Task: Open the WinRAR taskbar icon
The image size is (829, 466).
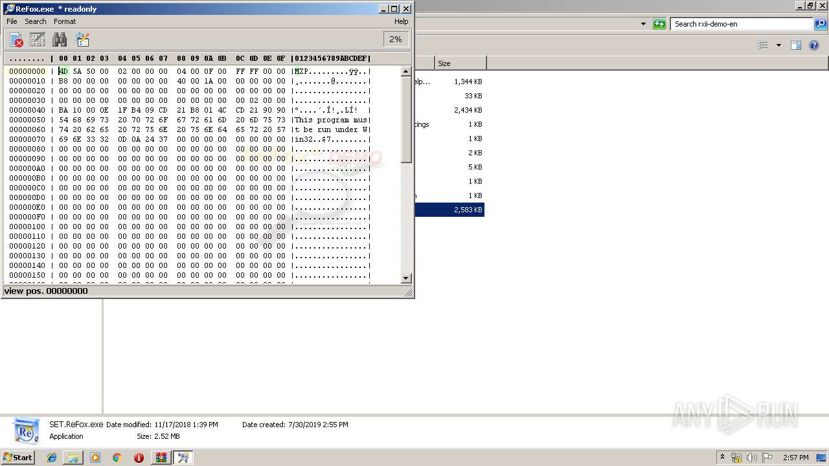Action: point(161,458)
